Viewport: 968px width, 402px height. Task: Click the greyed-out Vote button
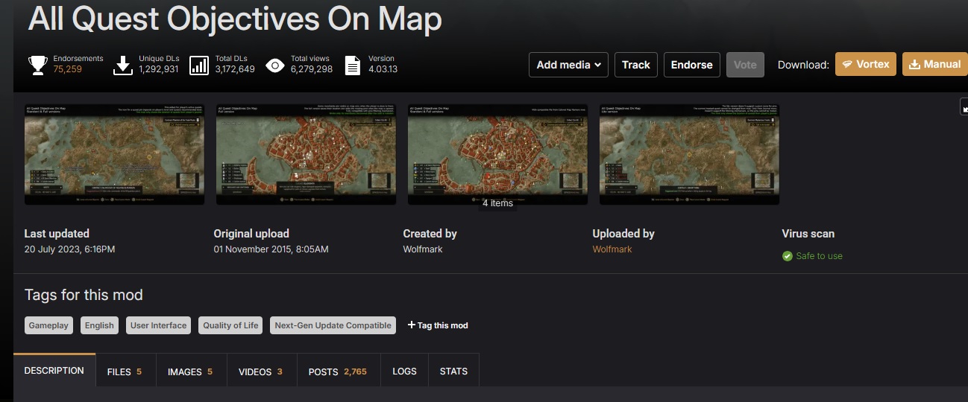(746, 65)
